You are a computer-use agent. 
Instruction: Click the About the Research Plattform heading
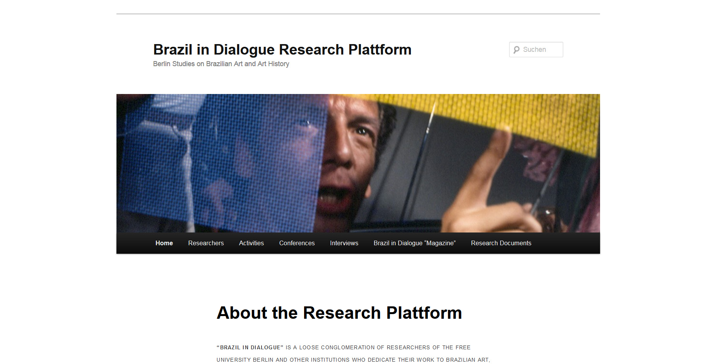(x=339, y=313)
